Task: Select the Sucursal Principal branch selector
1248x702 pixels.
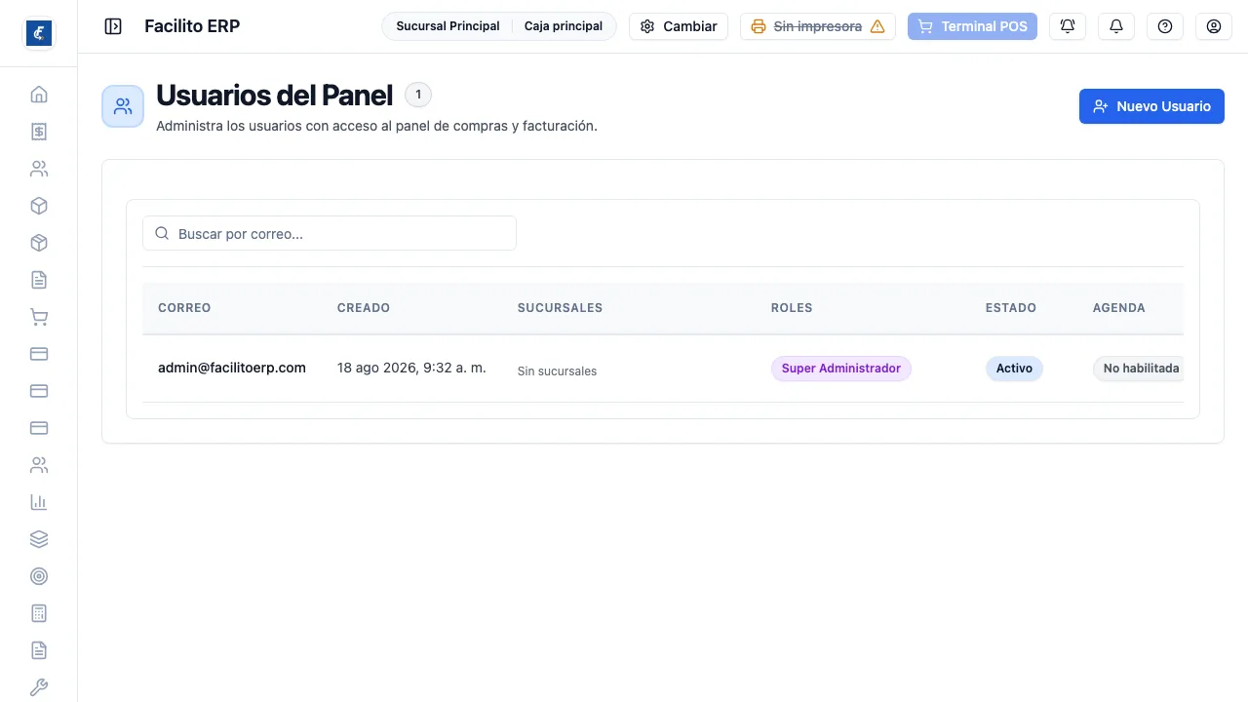Action: pyautogui.click(x=448, y=26)
